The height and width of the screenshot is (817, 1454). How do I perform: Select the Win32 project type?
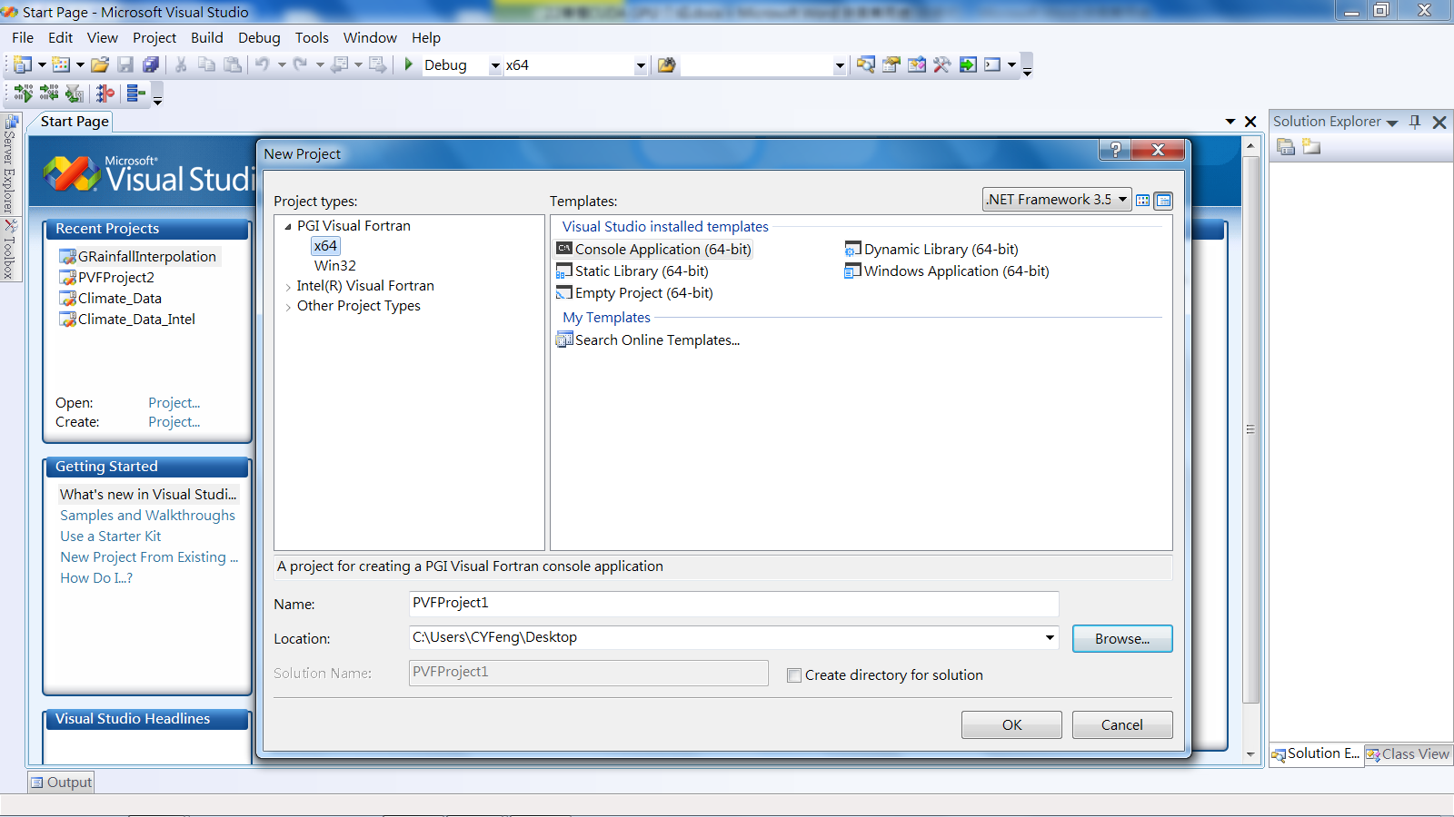click(335, 266)
